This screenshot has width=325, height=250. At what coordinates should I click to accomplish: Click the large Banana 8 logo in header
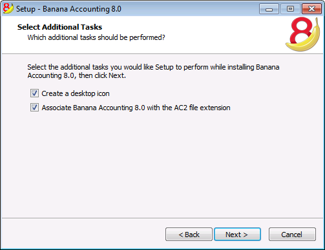[x=303, y=35]
